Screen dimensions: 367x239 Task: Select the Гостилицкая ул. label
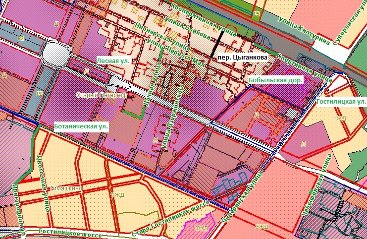pos(341,101)
